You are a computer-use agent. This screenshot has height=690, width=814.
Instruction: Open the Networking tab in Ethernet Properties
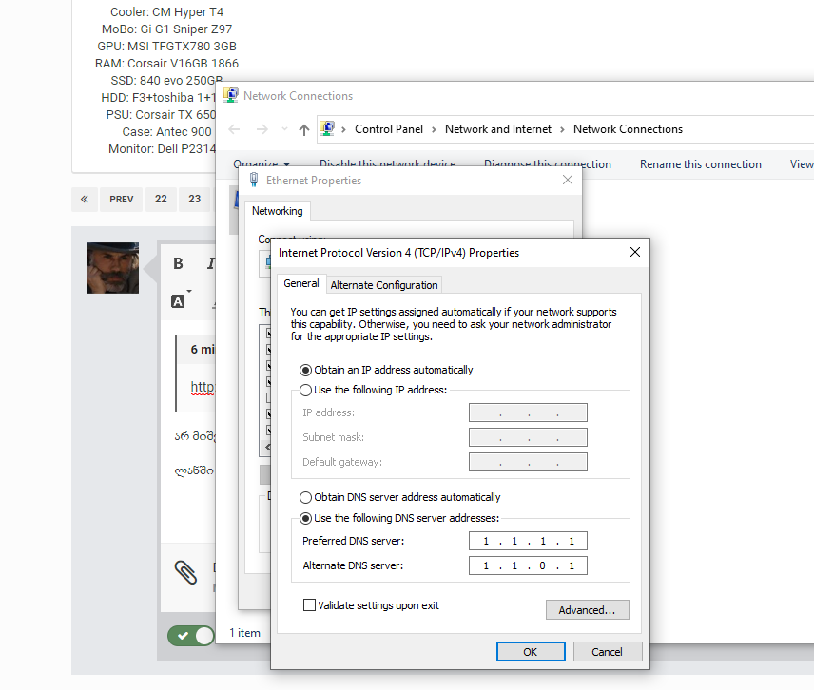(x=278, y=211)
